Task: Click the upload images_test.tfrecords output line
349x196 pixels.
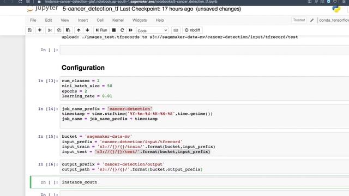Action: [179, 37]
